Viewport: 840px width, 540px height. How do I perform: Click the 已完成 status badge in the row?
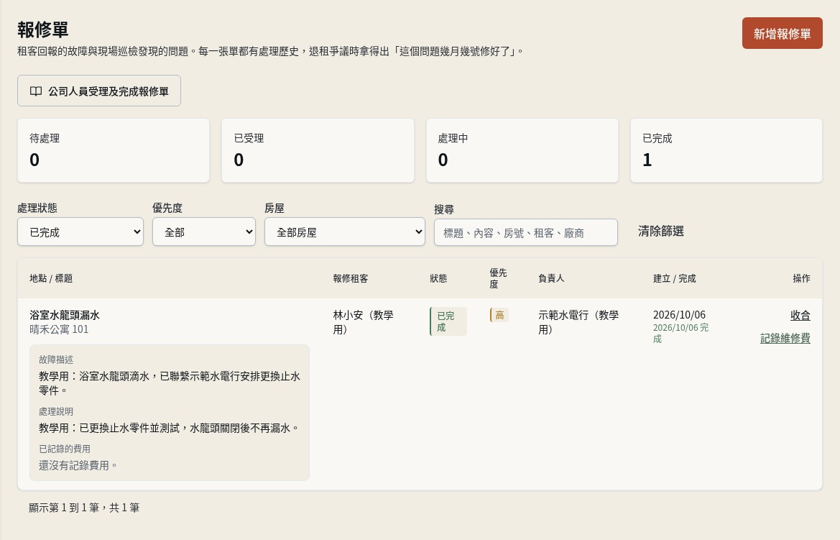click(x=448, y=321)
